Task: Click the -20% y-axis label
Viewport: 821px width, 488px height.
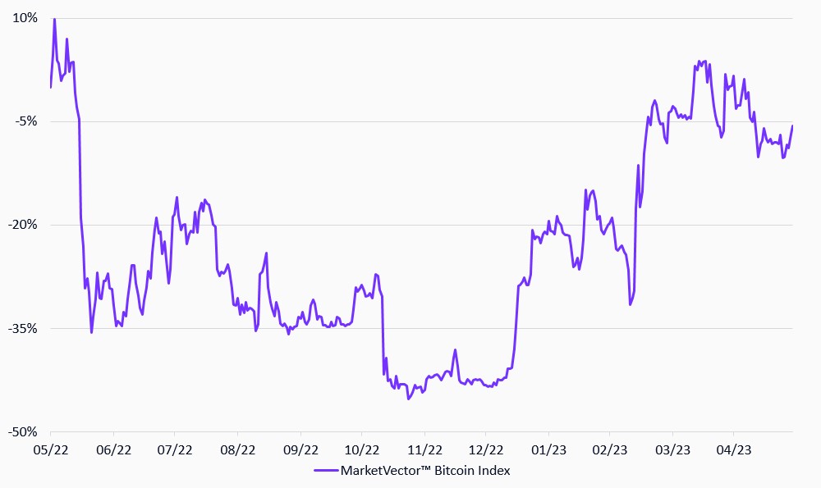Action: (25, 225)
